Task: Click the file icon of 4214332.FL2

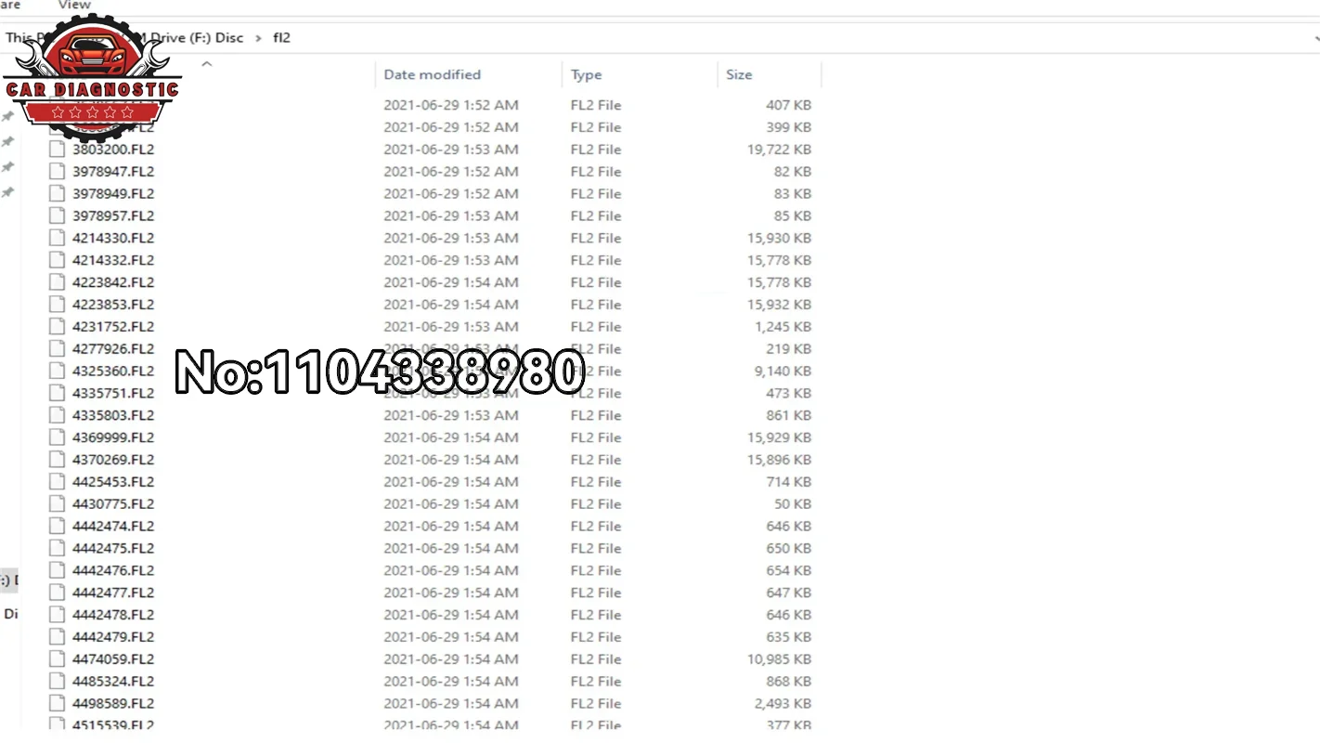Action: click(x=58, y=260)
